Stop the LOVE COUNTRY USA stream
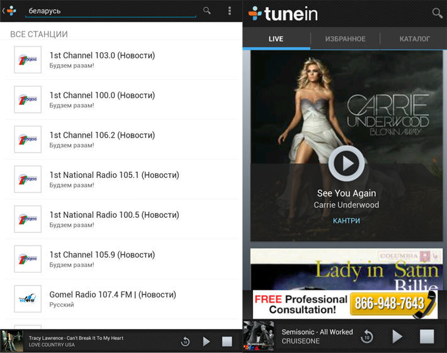This screenshot has height=353, width=447. [227, 341]
